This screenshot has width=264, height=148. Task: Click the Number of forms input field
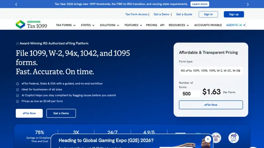190,94
